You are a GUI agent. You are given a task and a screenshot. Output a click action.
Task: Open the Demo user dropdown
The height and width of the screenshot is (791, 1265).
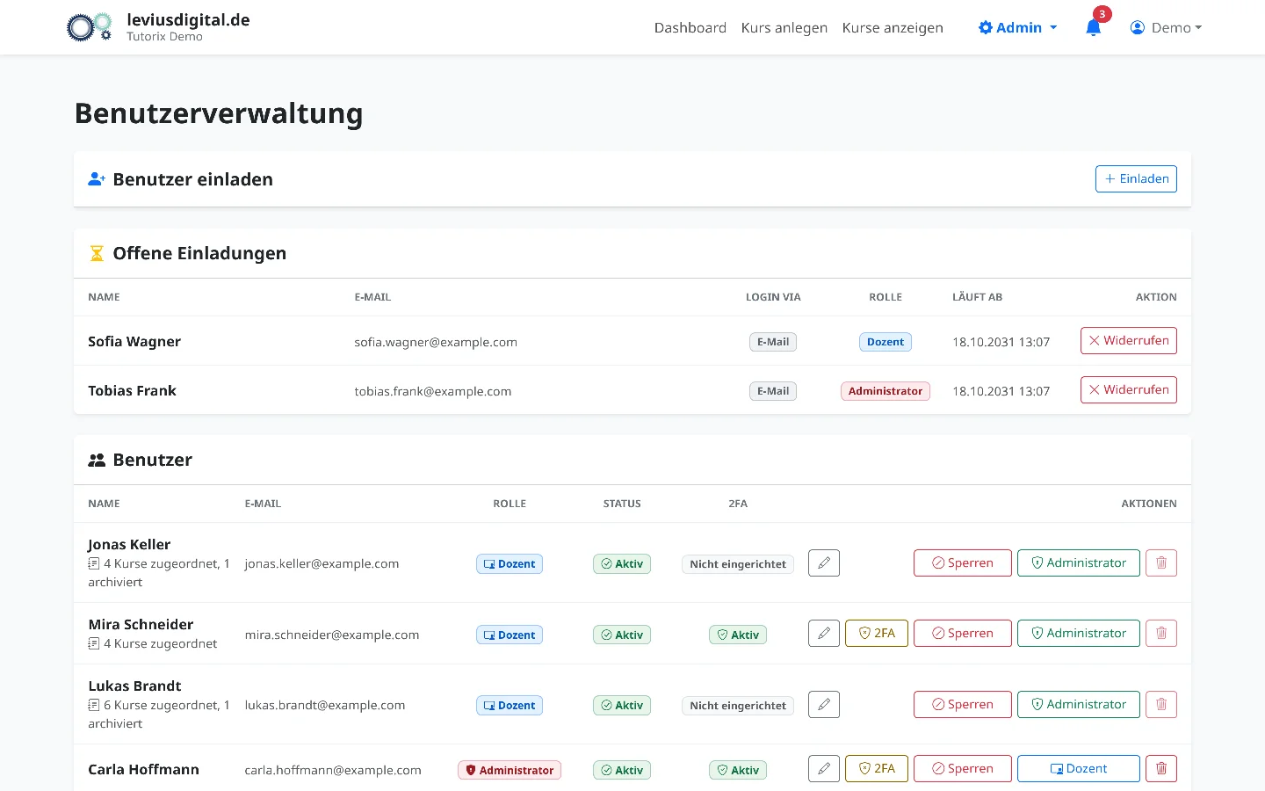tap(1166, 27)
